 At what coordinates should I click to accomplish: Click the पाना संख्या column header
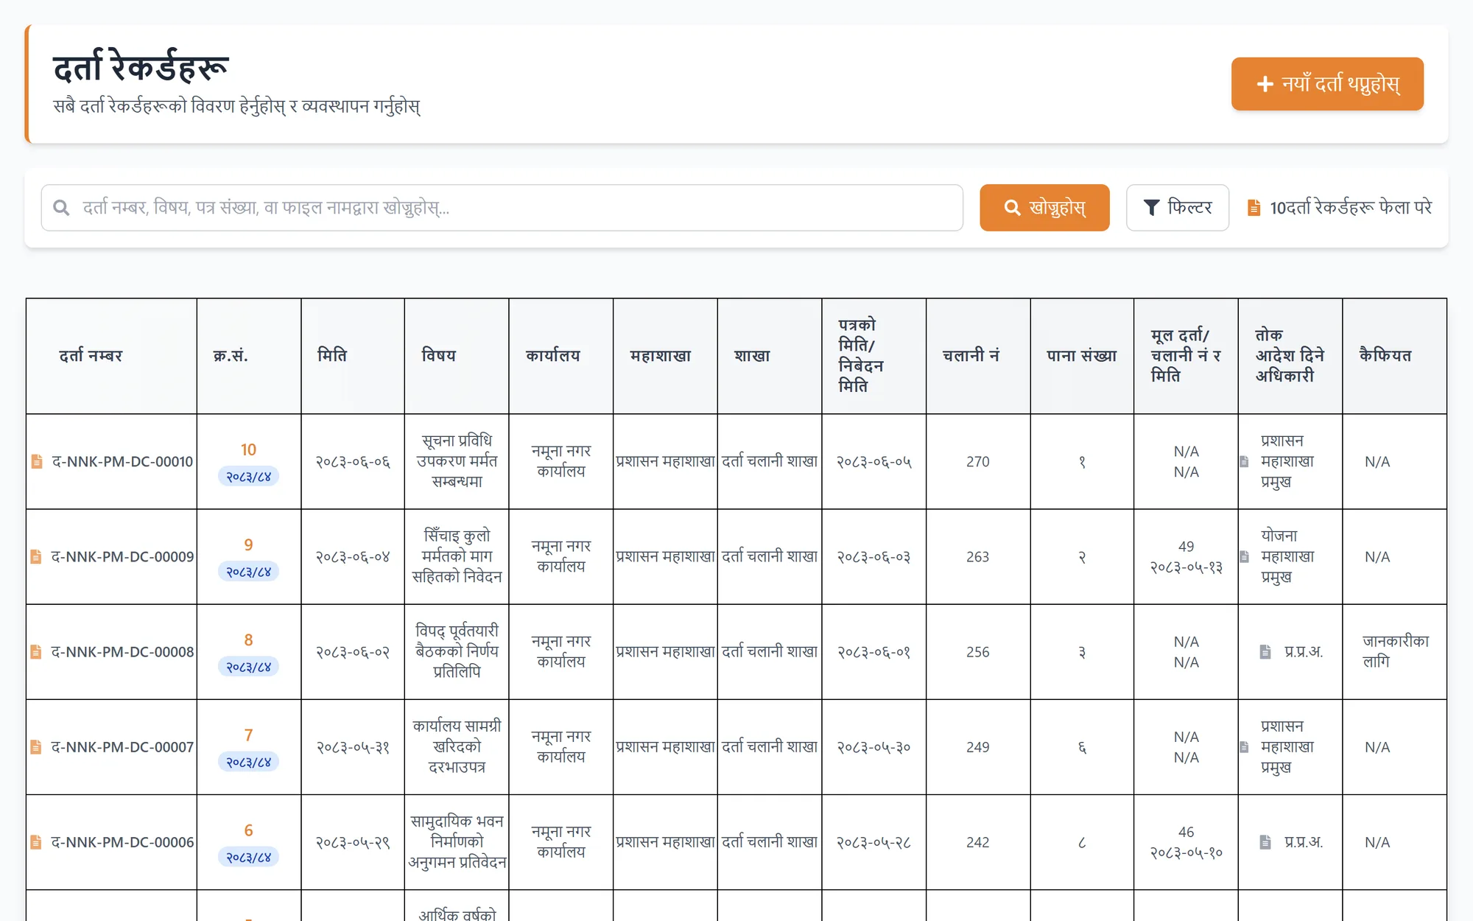point(1082,355)
